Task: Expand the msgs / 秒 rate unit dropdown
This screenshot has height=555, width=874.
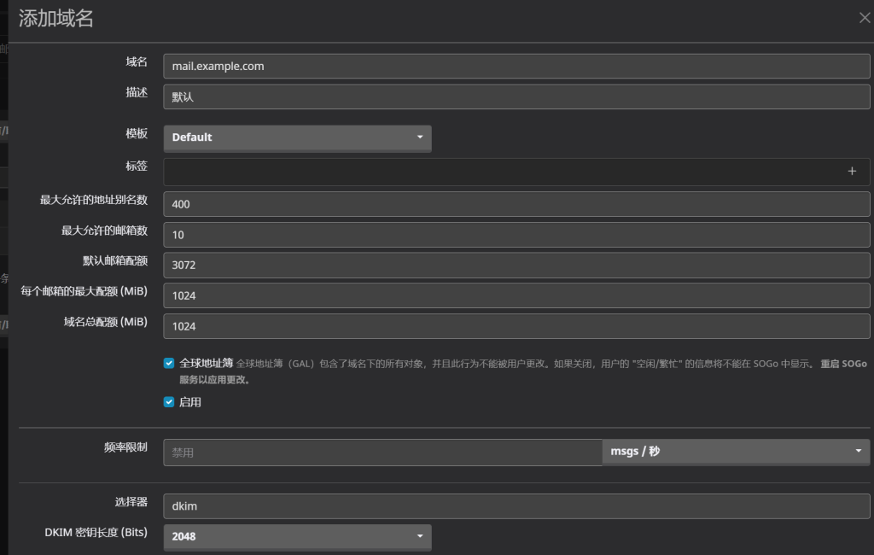Action: tap(736, 452)
